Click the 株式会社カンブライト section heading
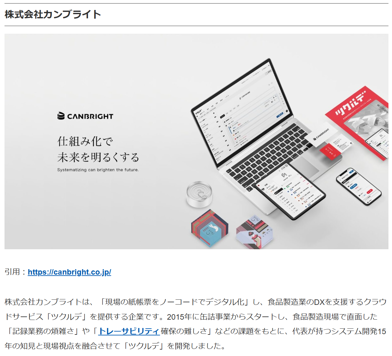Screen dimensions: 392x356 [x=53, y=14]
